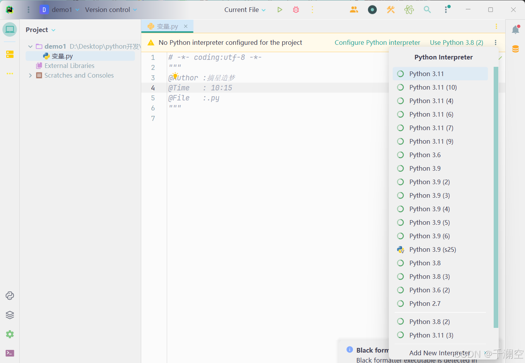Open the Structure tool window icon
Viewport: 525px width, 363px height.
(10, 54)
